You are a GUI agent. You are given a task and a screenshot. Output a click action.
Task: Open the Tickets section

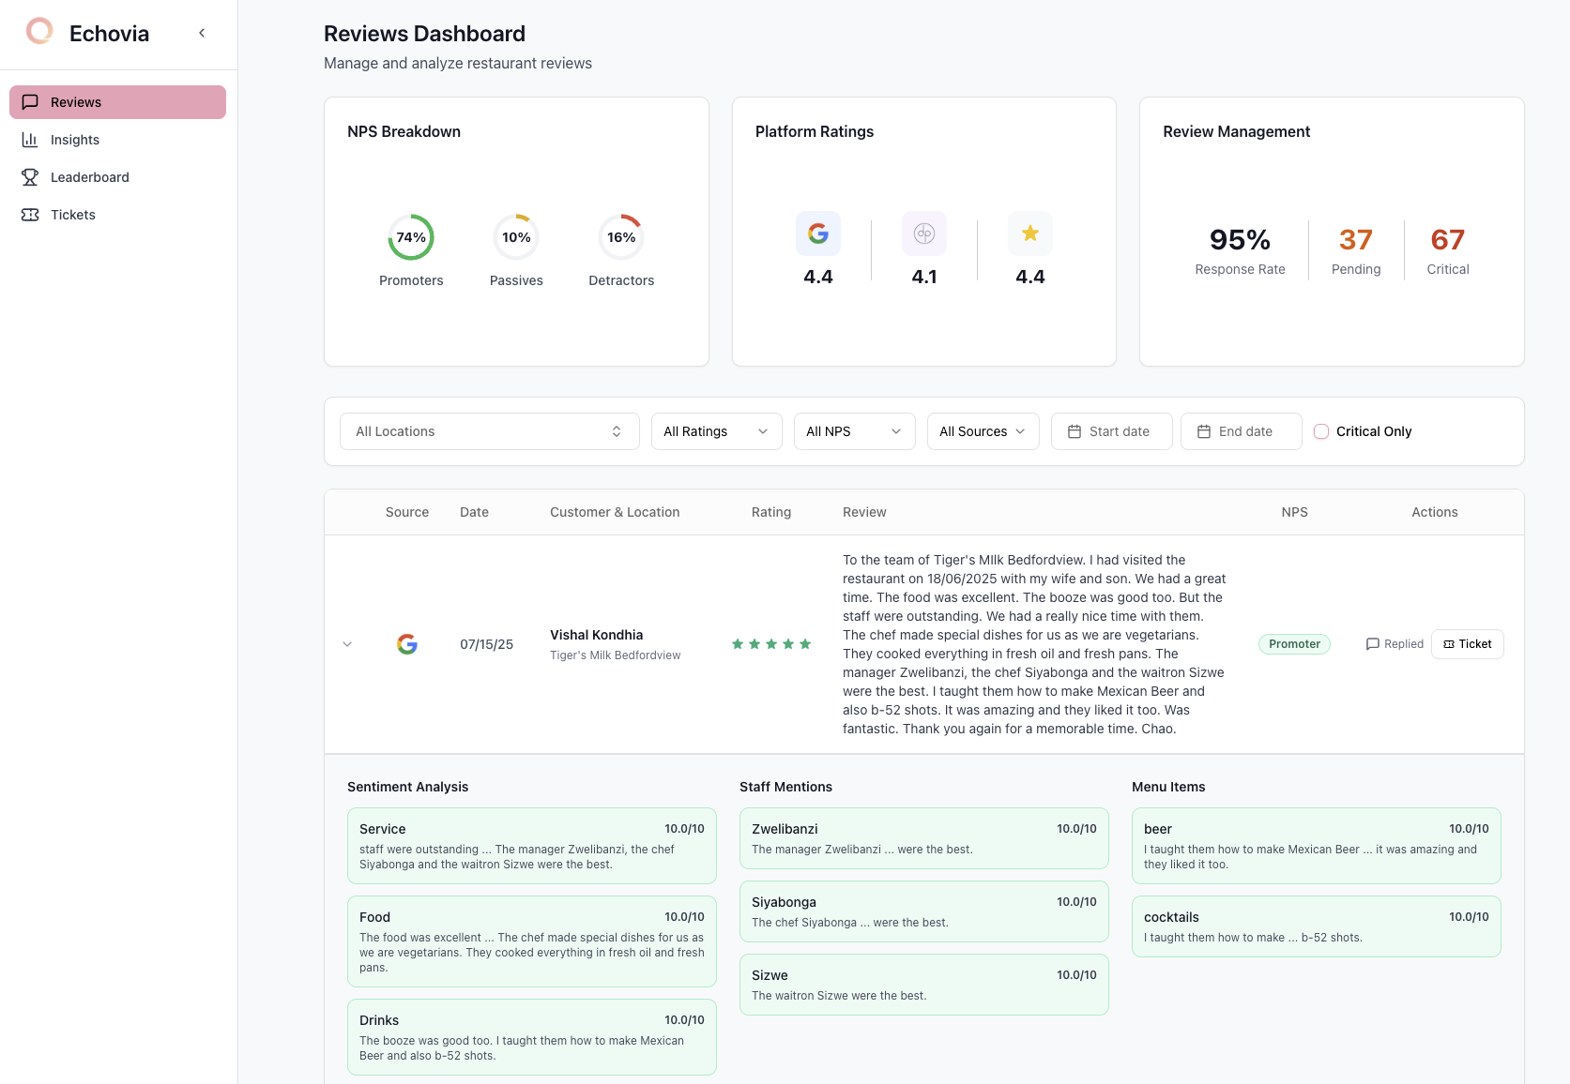click(x=117, y=215)
